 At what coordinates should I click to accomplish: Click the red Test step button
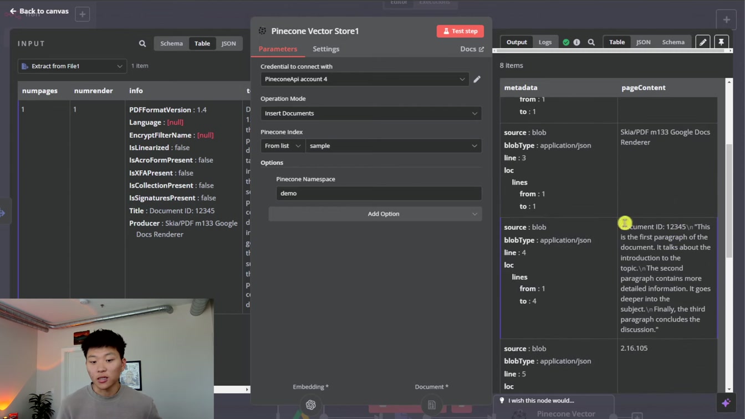[460, 31]
